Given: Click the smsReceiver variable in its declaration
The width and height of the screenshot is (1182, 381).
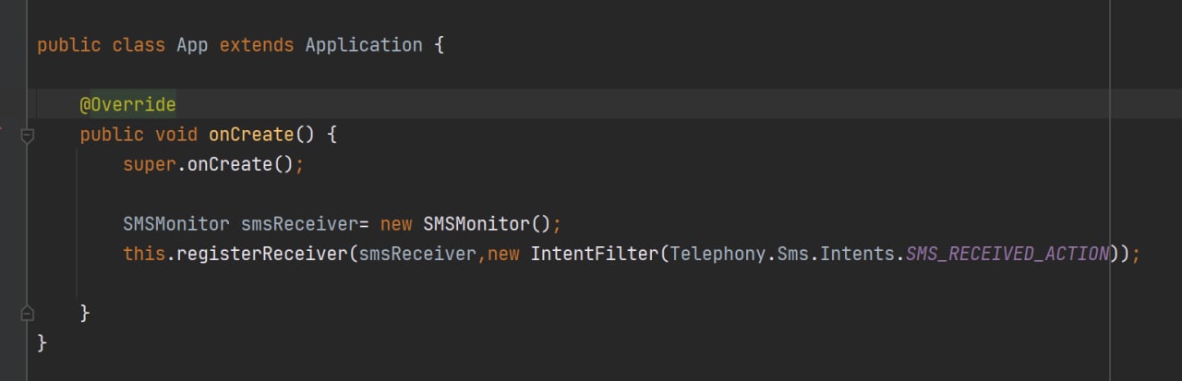Looking at the screenshot, I should [x=295, y=224].
